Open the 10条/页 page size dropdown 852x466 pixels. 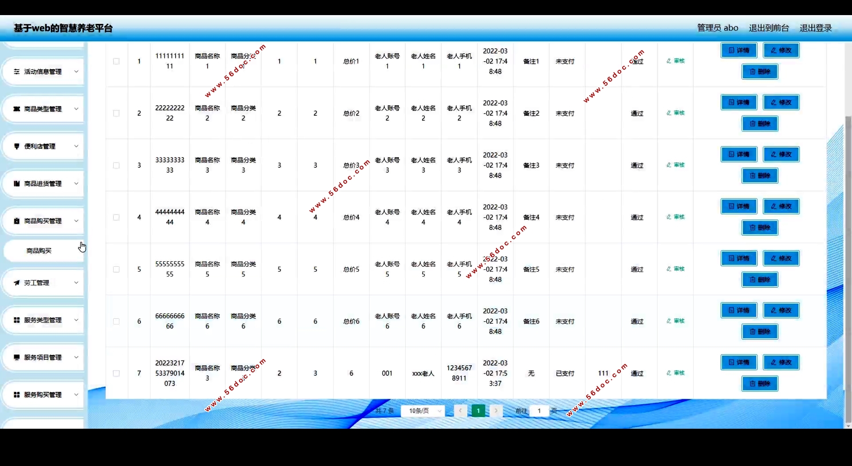(423, 411)
